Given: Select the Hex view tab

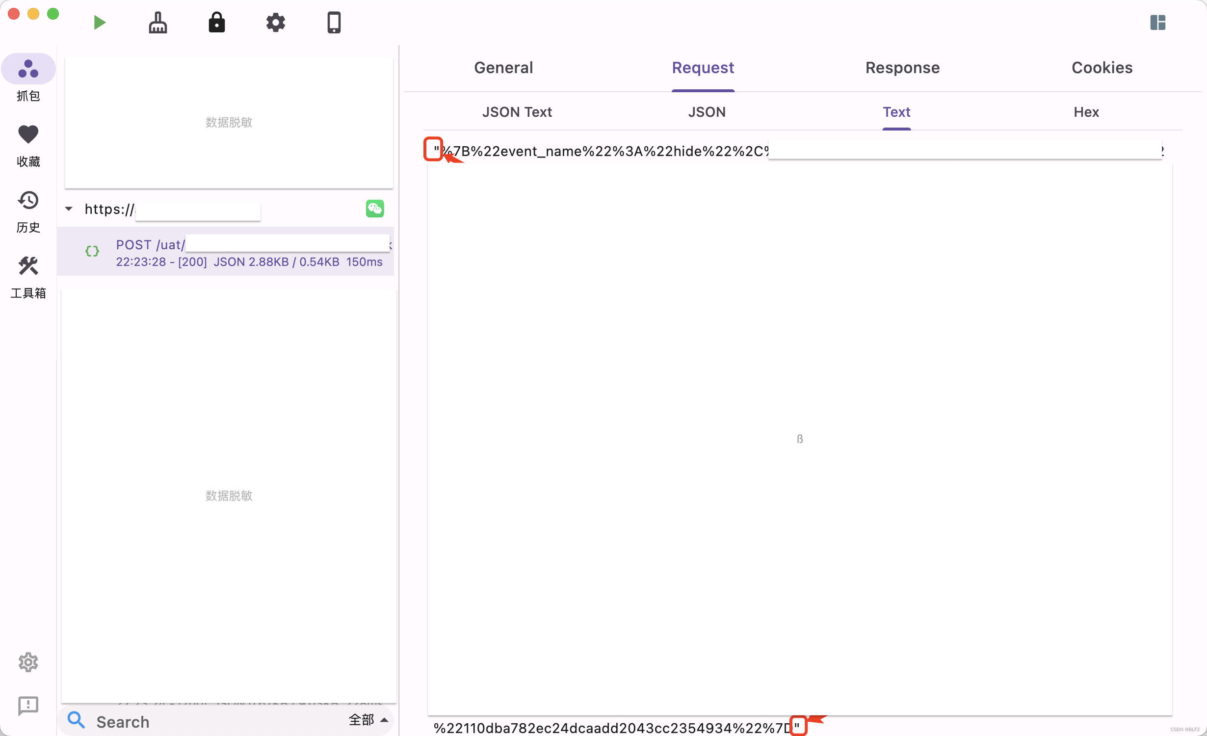Looking at the screenshot, I should pyautogui.click(x=1086, y=112).
